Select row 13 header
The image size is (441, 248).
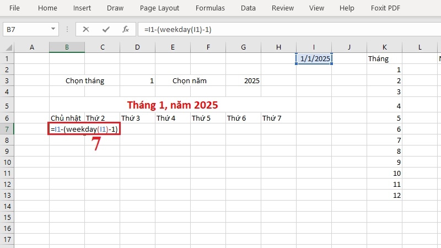coord(7,195)
